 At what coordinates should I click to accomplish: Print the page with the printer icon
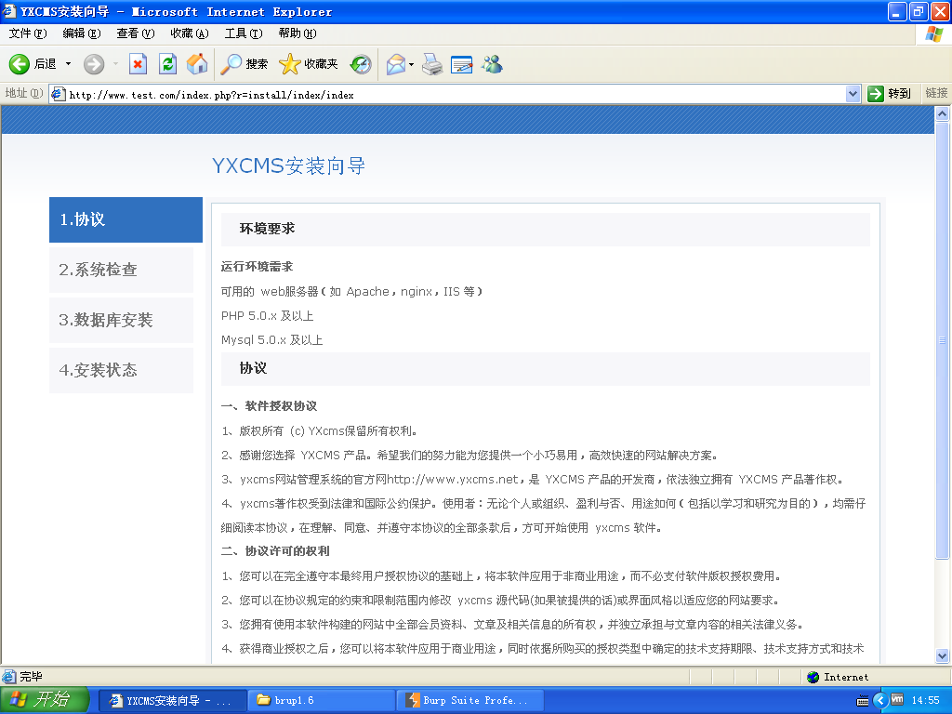tap(432, 64)
